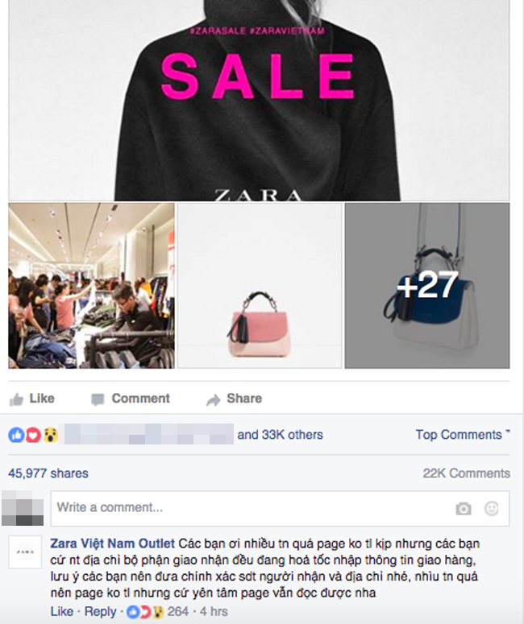Screen dimensions: 524x624
Task: Click the red Love heart reaction icon
Action: point(33,435)
